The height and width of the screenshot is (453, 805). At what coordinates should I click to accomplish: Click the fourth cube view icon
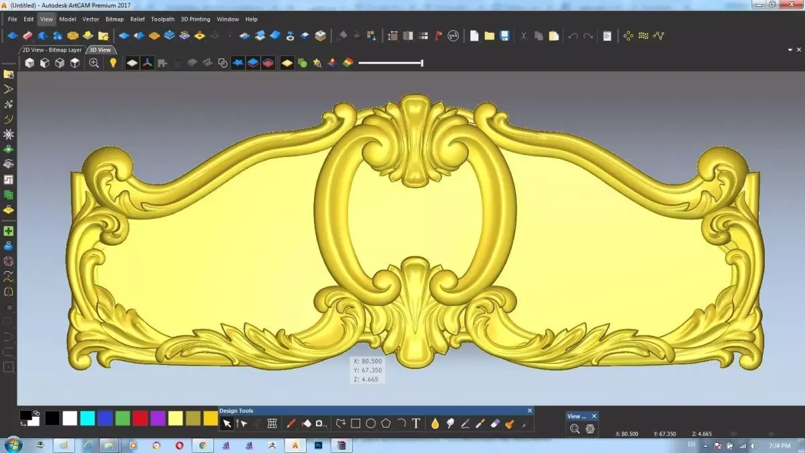75,63
